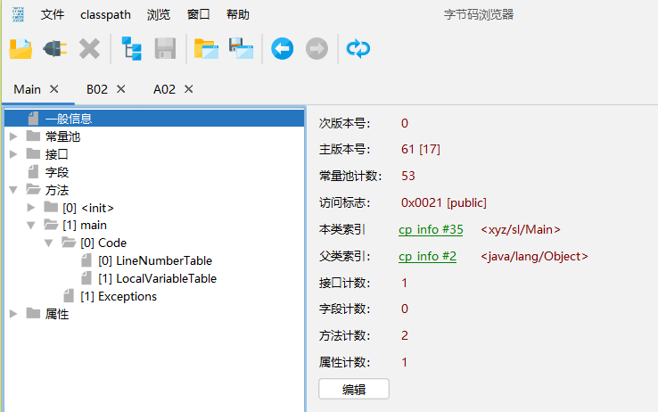This screenshot has width=658, height=412.
Task: Click the gray forward arrow icon
Action: point(317,48)
